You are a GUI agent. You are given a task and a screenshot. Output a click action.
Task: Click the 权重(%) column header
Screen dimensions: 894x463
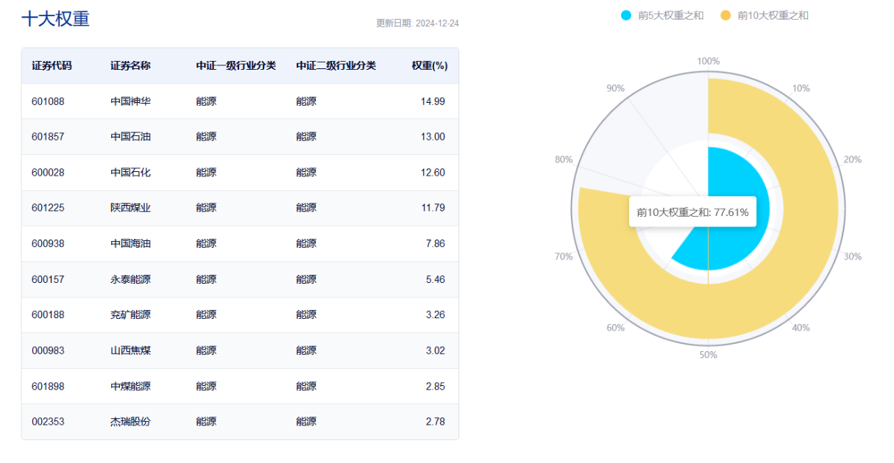[430, 65]
